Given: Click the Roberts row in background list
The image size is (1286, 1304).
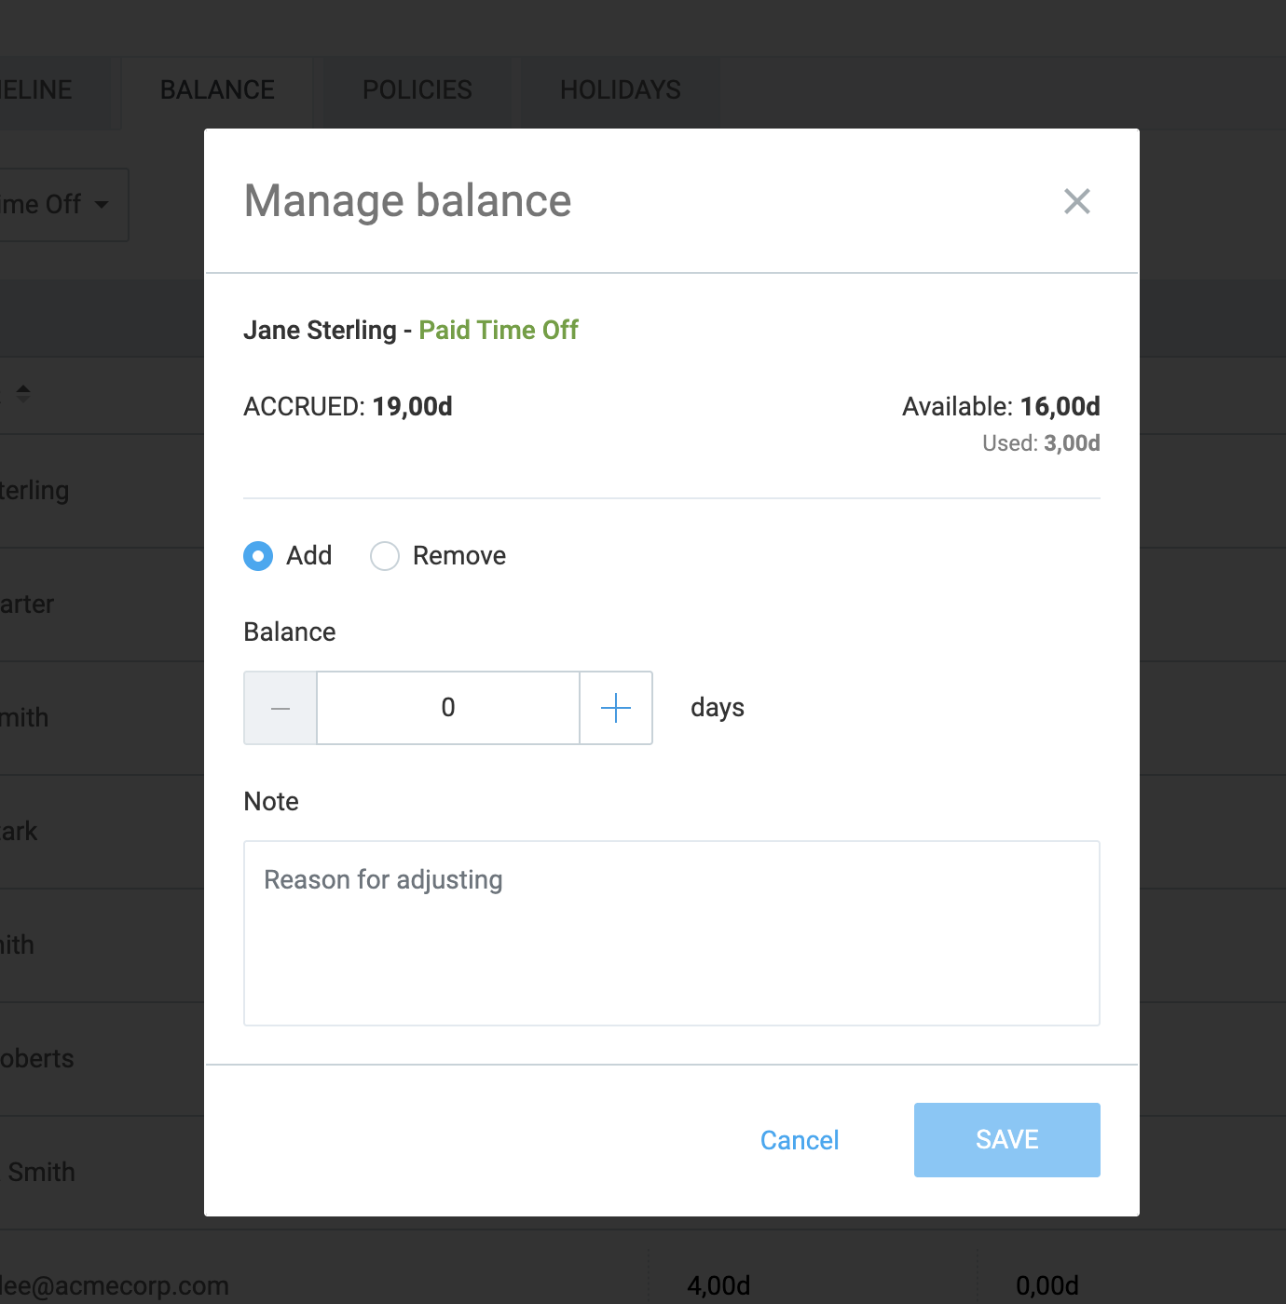Looking at the screenshot, I should (103, 1059).
